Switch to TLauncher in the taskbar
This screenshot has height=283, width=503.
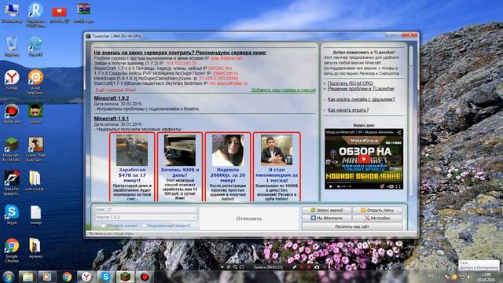click(125, 277)
